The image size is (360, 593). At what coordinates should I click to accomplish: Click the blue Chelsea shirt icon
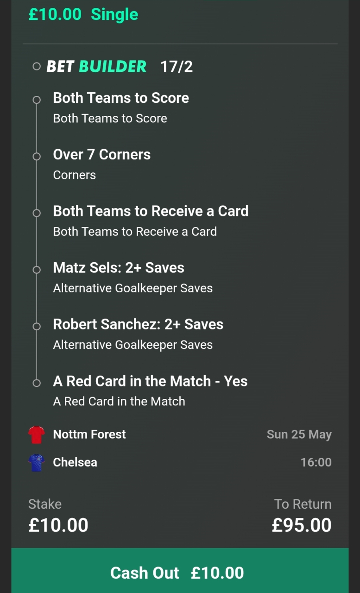(37, 462)
